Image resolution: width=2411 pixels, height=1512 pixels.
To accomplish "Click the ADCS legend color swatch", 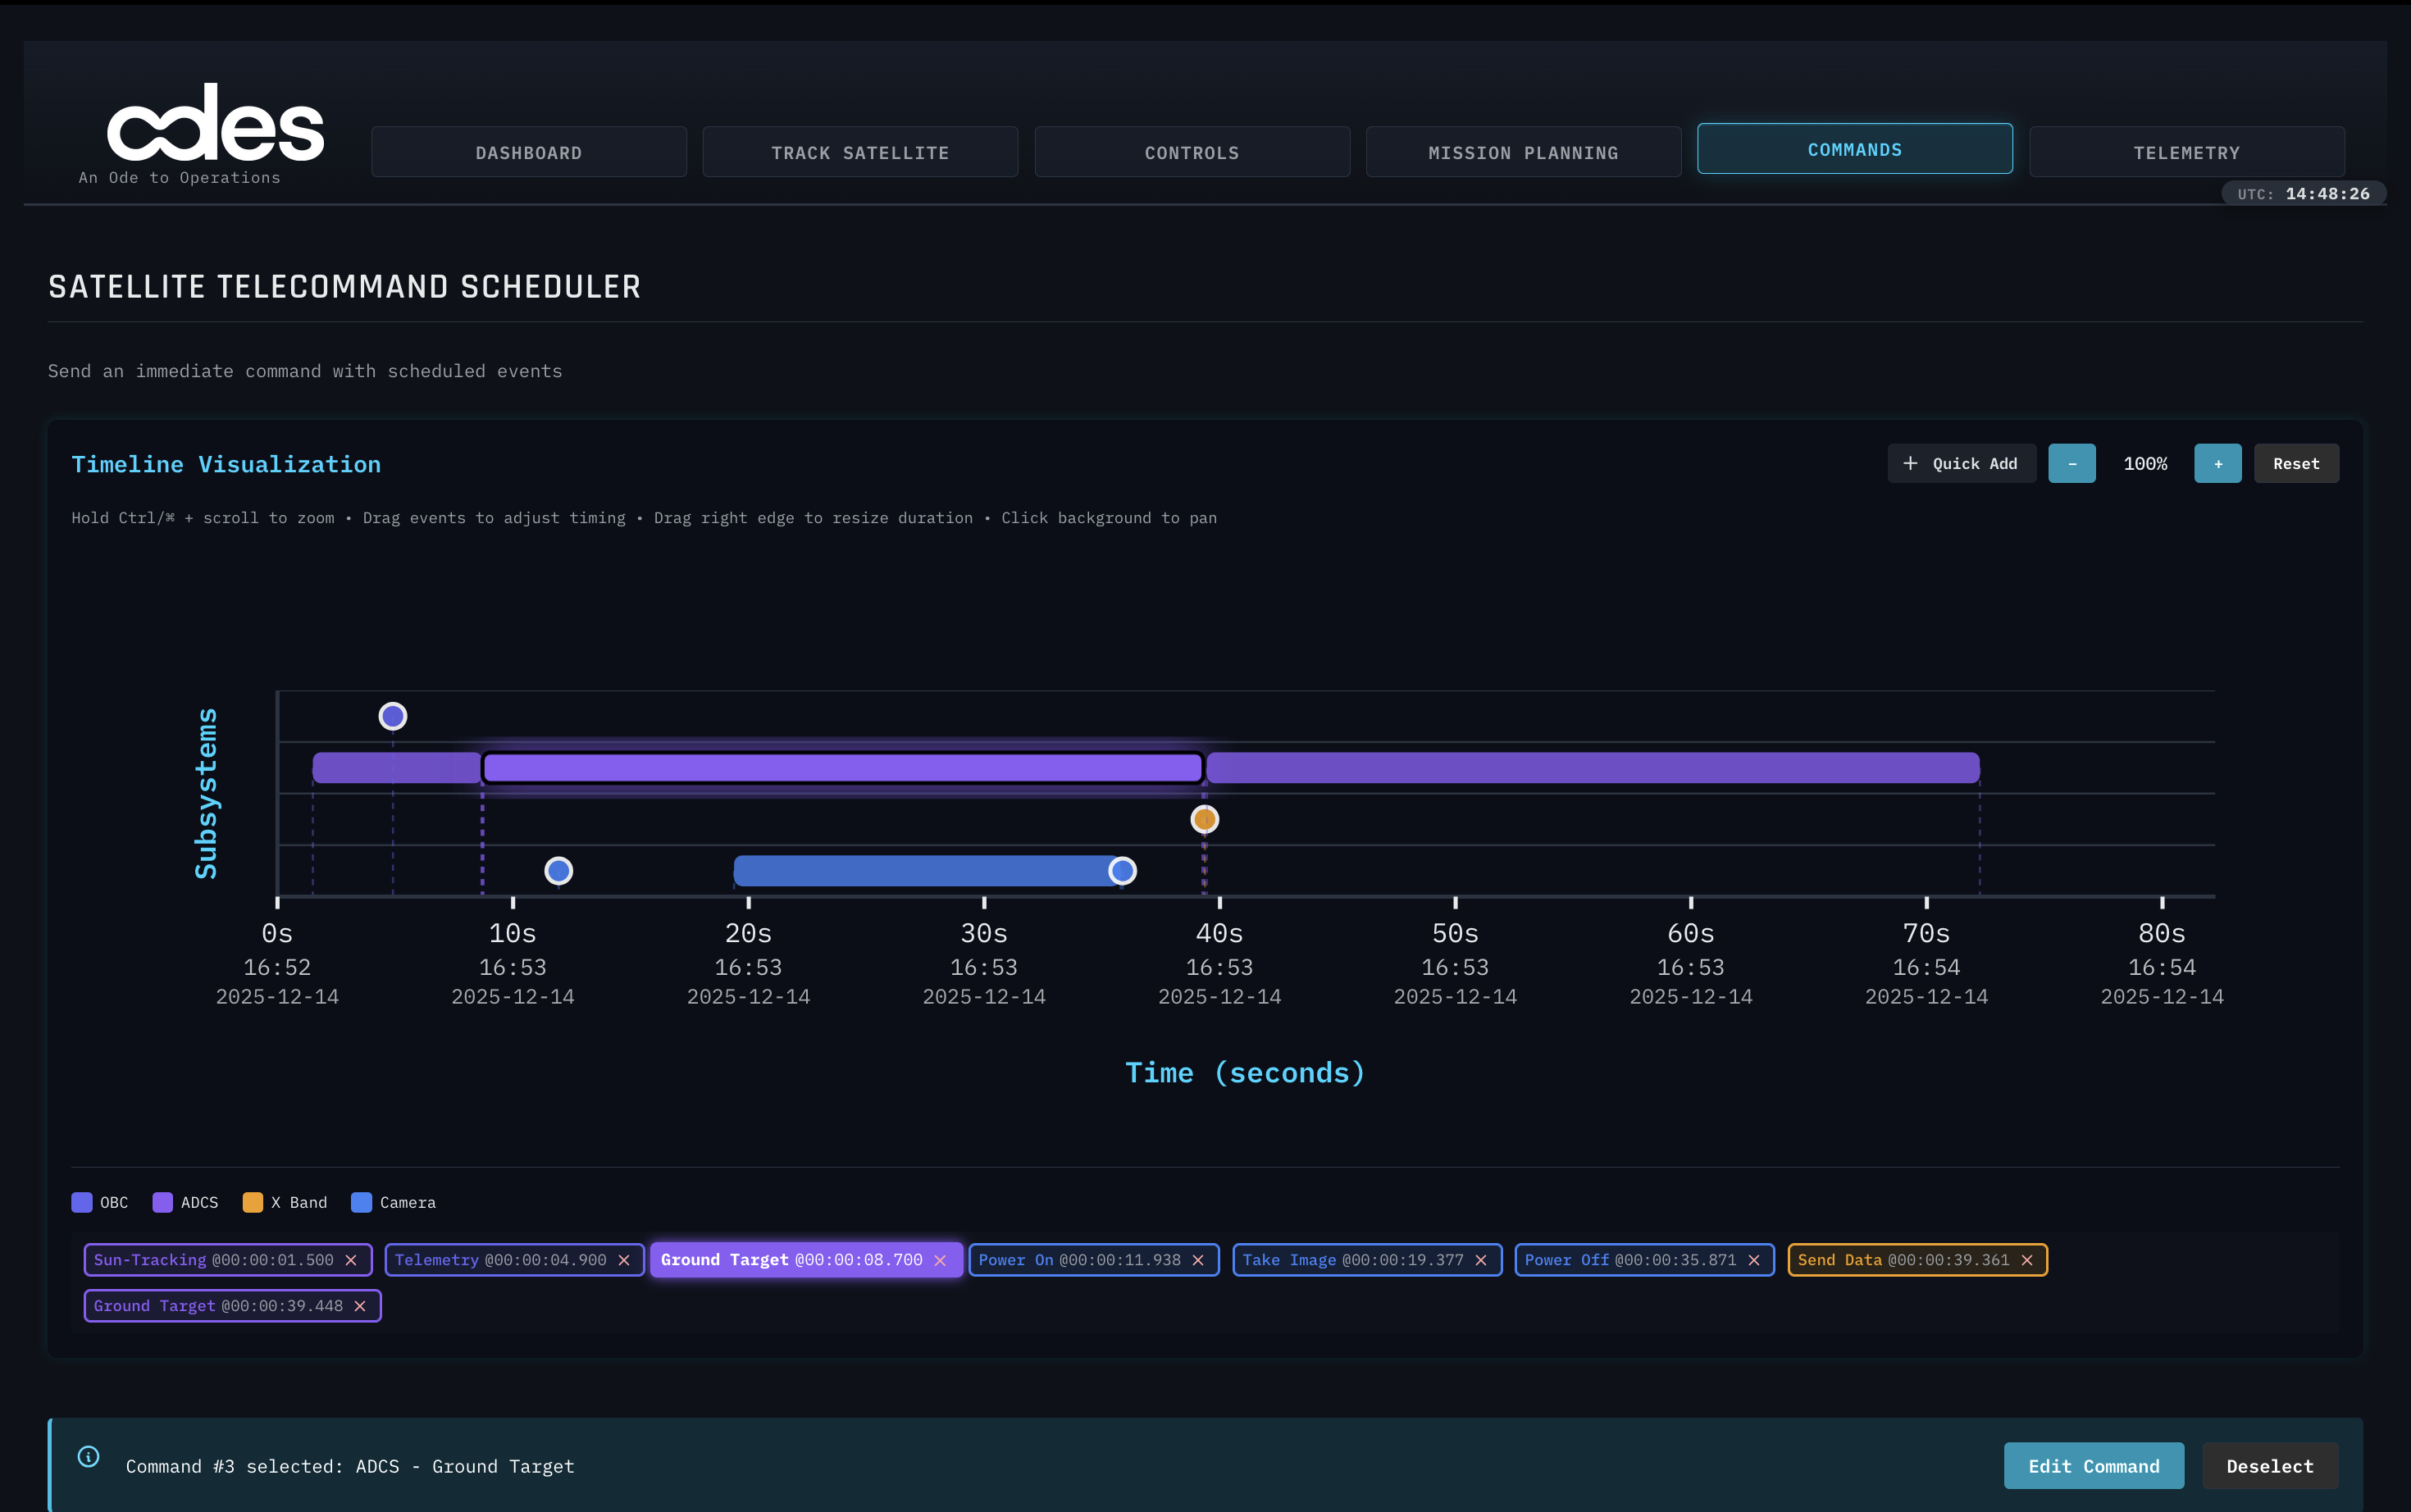I will [x=162, y=1202].
